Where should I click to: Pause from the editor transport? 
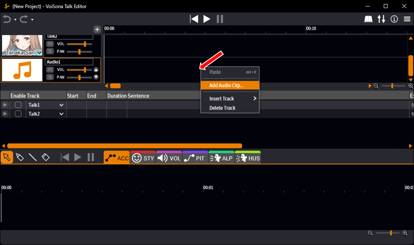(91, 157)
